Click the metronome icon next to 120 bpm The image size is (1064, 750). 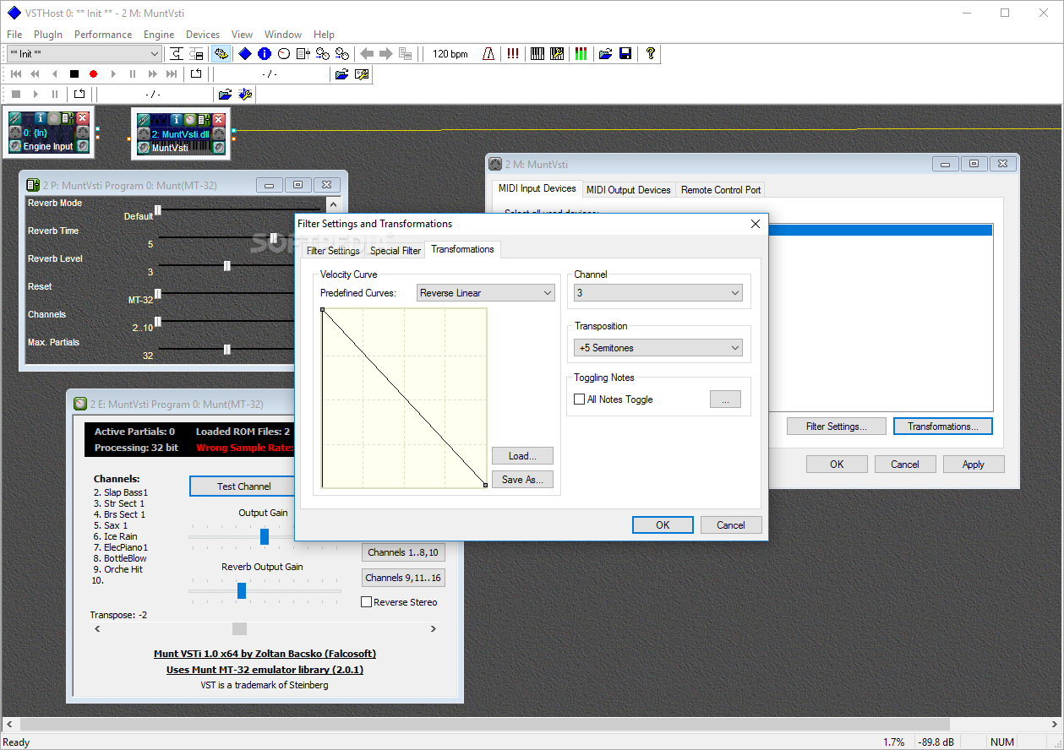[x=488, y=53]
